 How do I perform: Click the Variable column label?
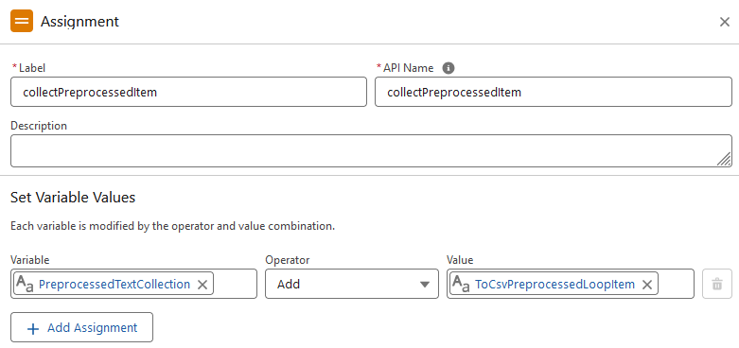point(29,260)
